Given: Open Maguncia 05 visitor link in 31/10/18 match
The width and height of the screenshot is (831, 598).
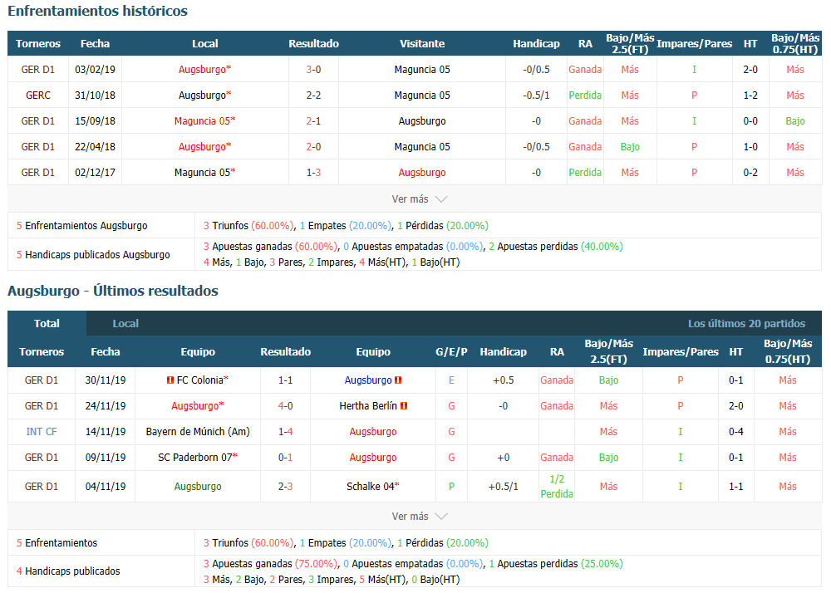Looking at the screenshot, I should click(422, 96).
